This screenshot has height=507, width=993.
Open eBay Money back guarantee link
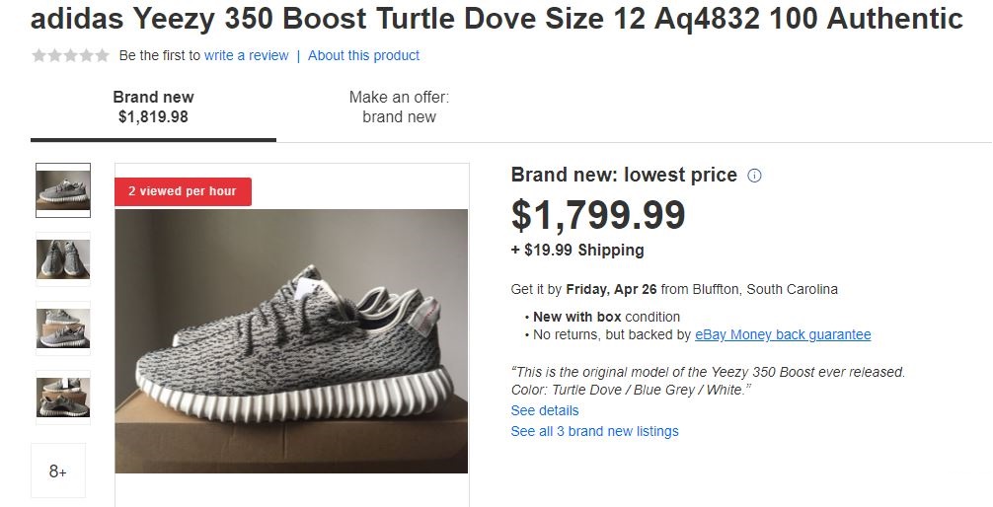click(783, 334)
